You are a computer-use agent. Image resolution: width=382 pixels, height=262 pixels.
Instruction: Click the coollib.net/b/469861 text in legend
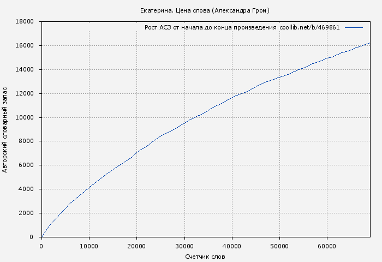point(309,27)
